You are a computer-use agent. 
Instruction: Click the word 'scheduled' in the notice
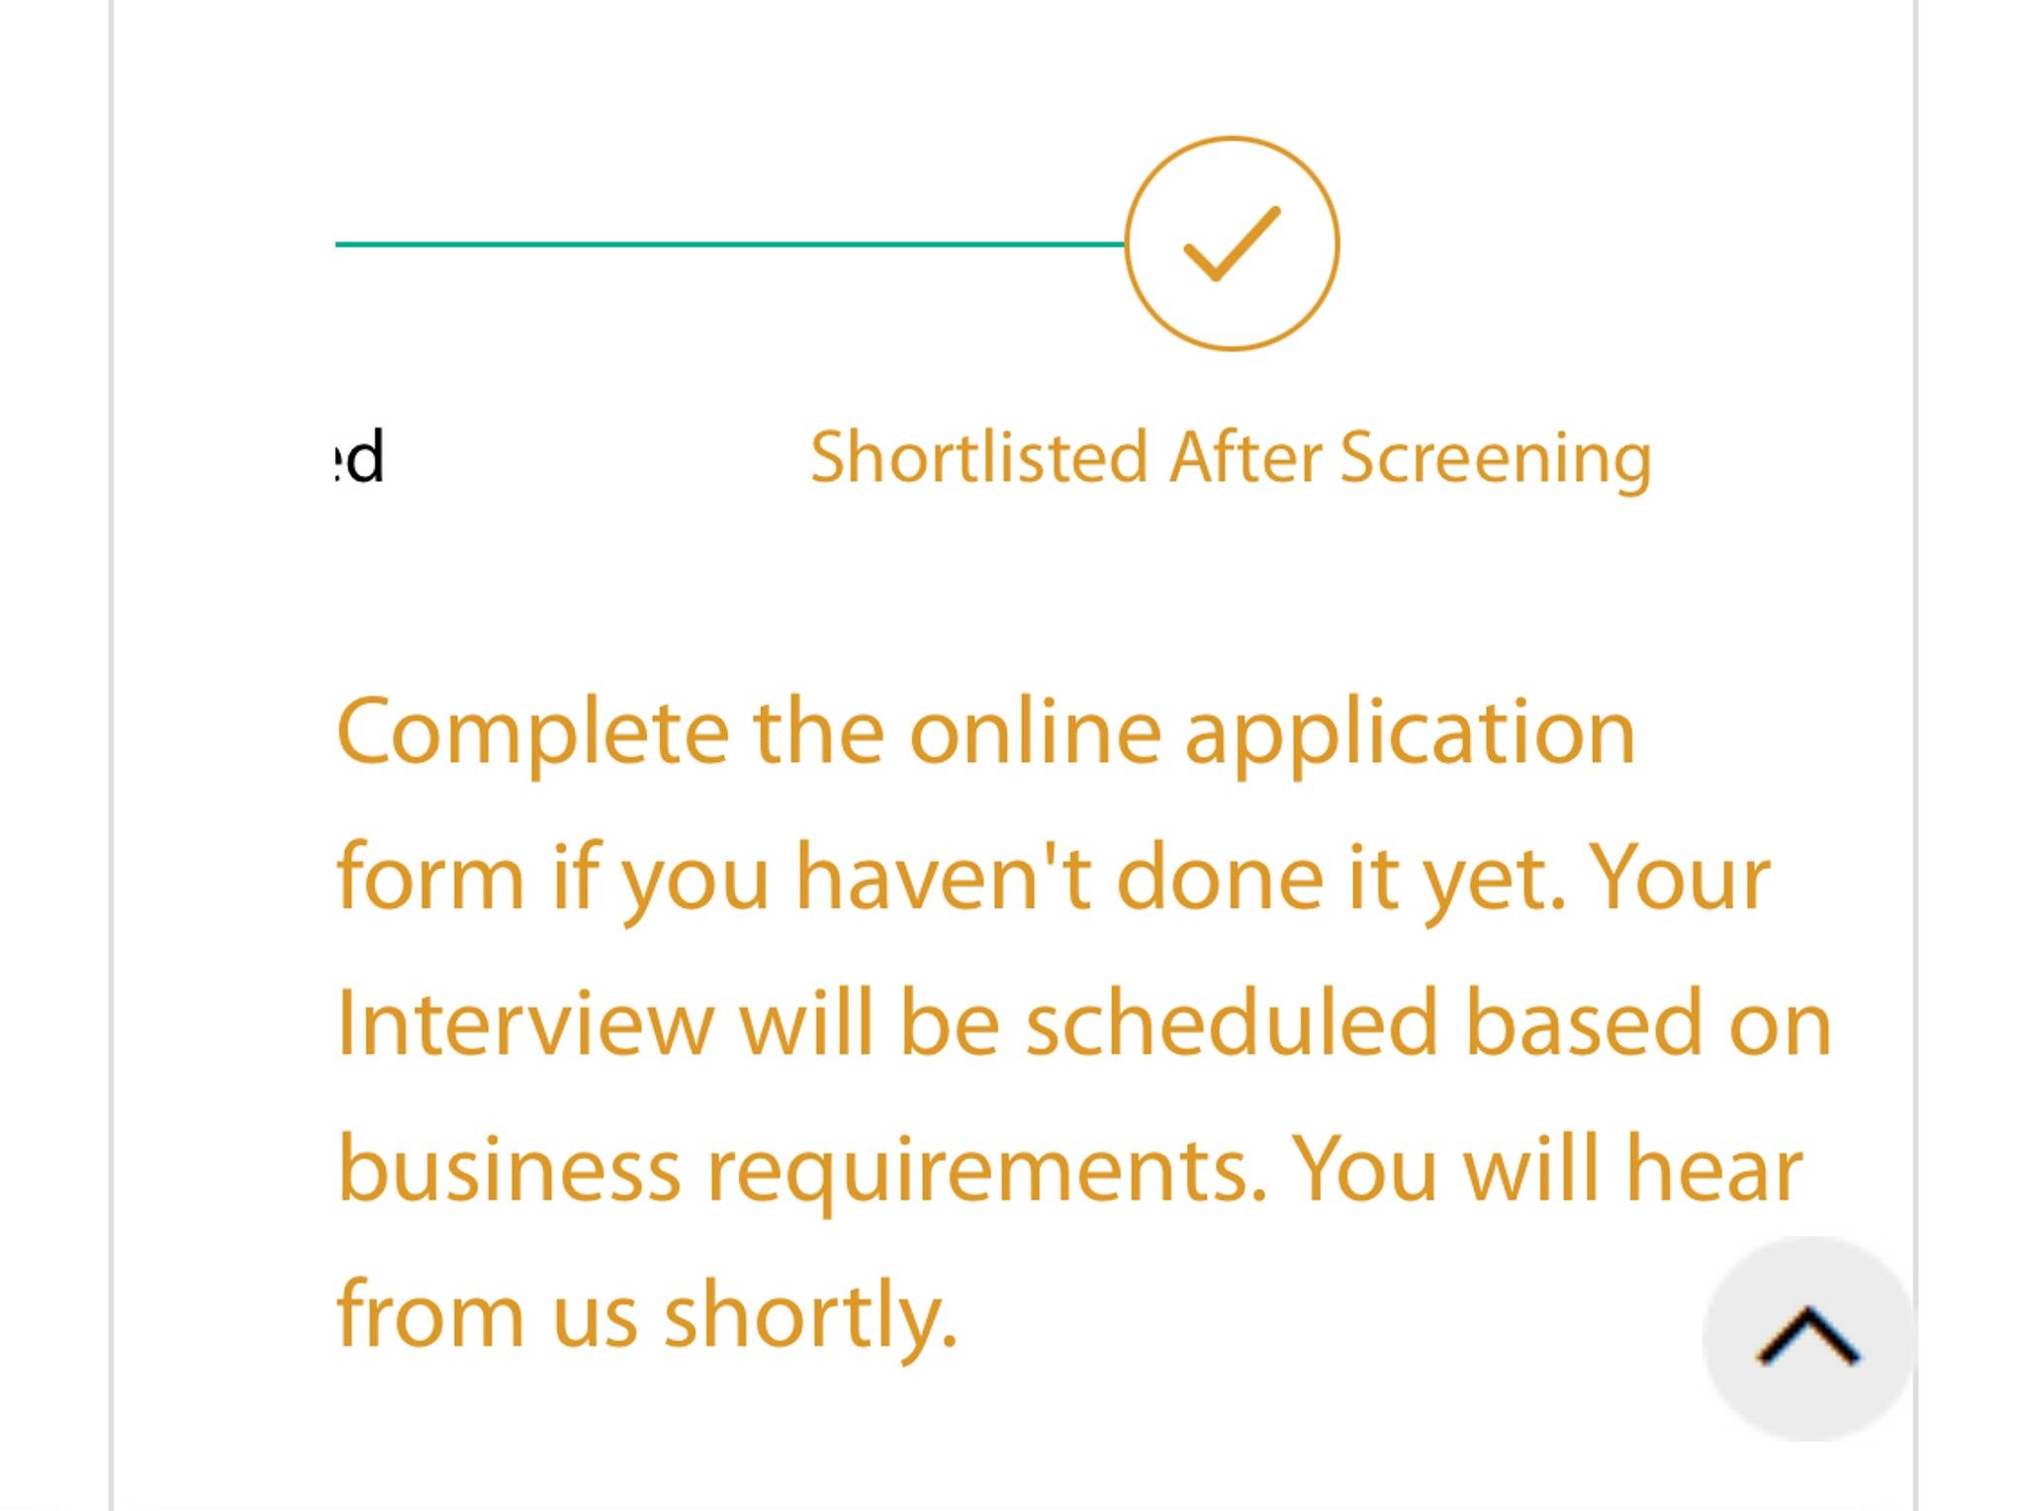[1232, 1023]
